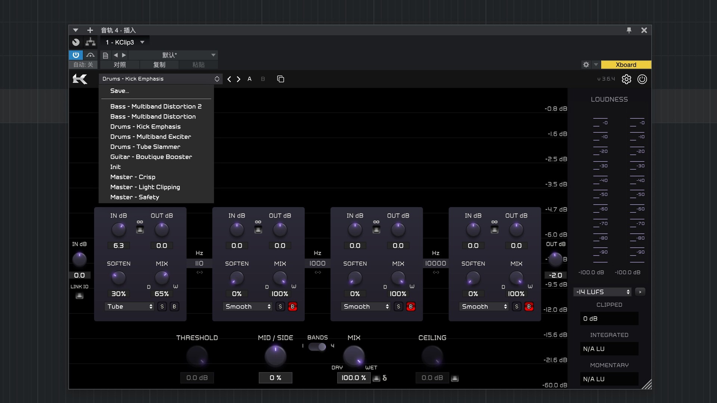Click the automation mode icon
This screenshot has width=717, height=403.
click(x=90, y=55)
